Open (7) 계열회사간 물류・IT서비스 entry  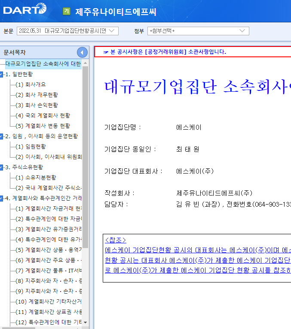point(49,271)
